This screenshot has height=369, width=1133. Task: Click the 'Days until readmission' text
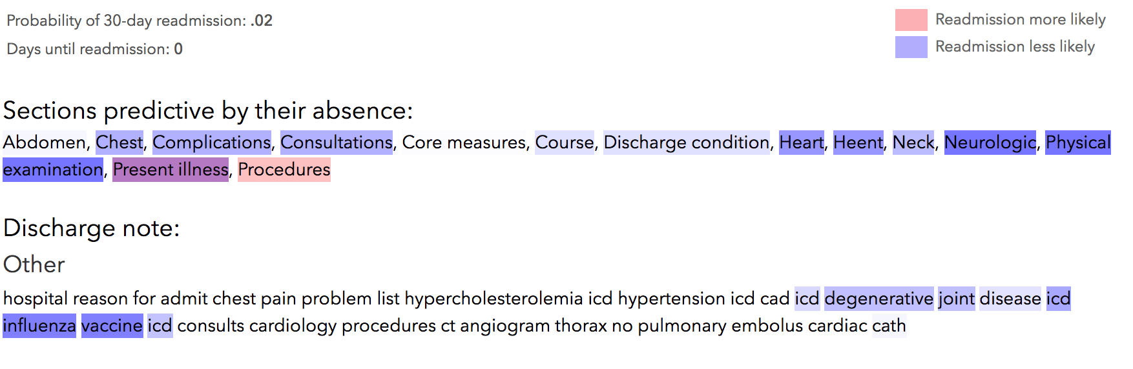pyautogui.click(x=94, y=49)
